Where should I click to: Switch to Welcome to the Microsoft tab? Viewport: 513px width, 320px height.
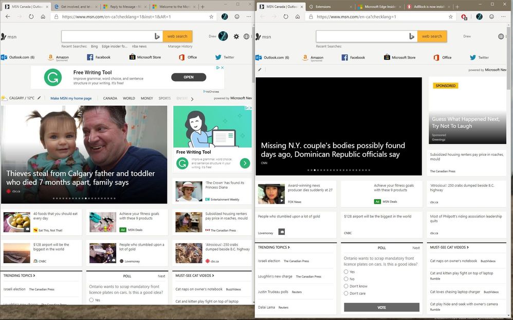tap(174, 7)
